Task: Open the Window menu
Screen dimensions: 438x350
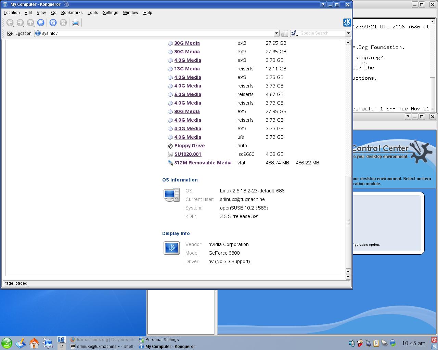Action: 130,13
